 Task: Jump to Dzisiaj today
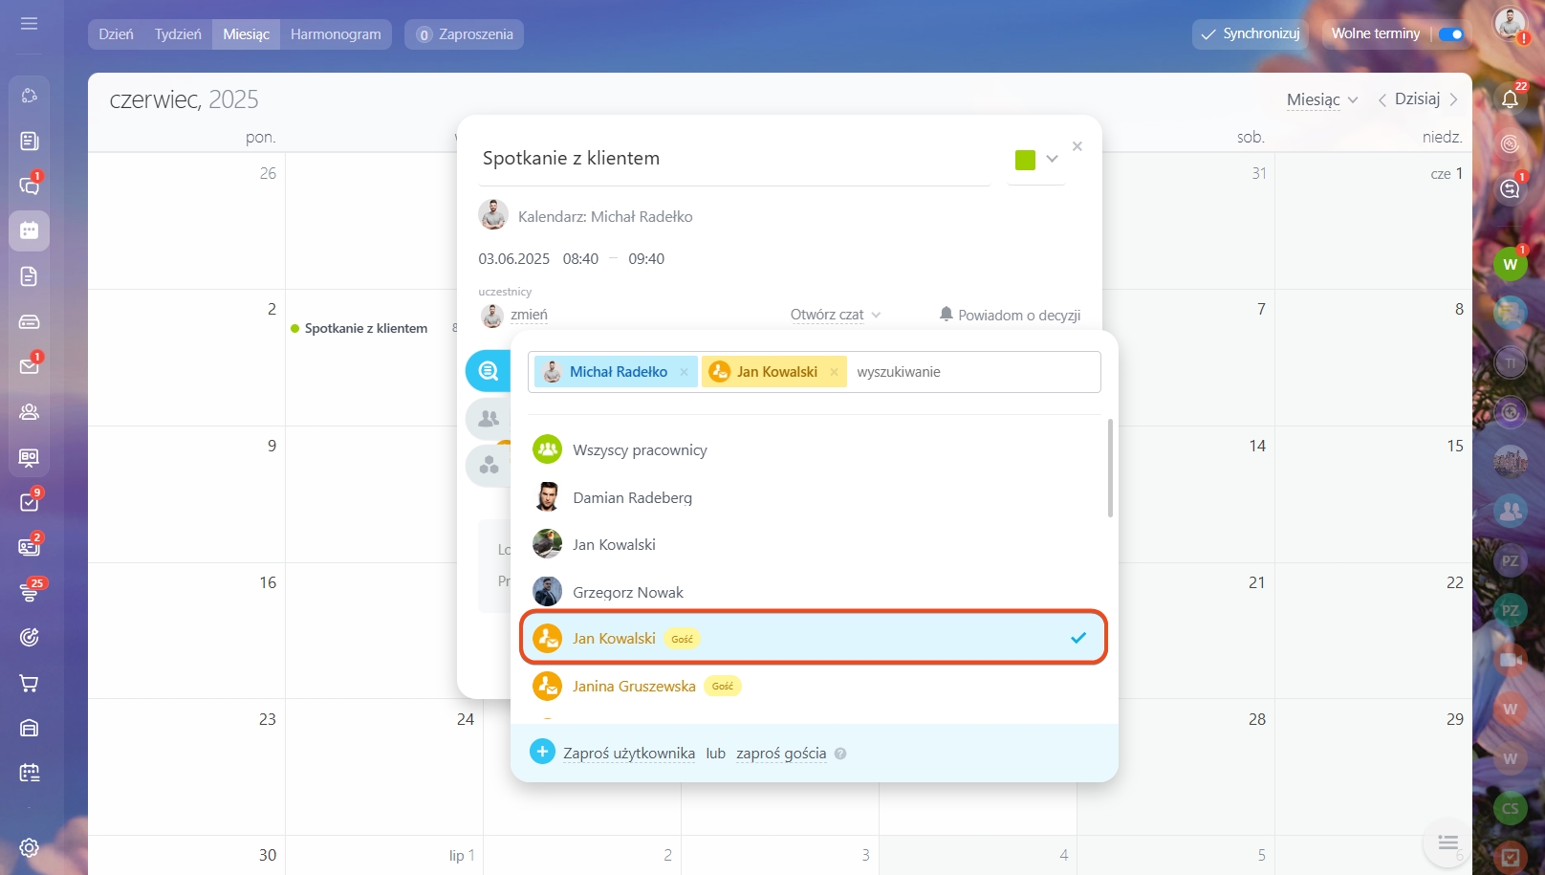[1417, 98]
